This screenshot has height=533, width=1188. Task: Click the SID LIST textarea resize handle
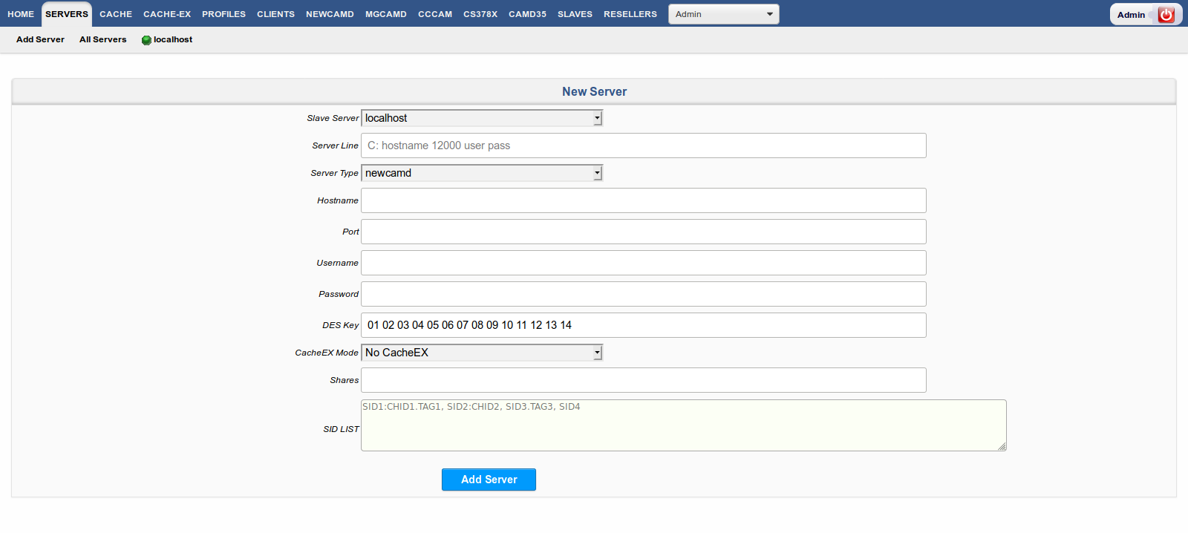(1002, 447)
